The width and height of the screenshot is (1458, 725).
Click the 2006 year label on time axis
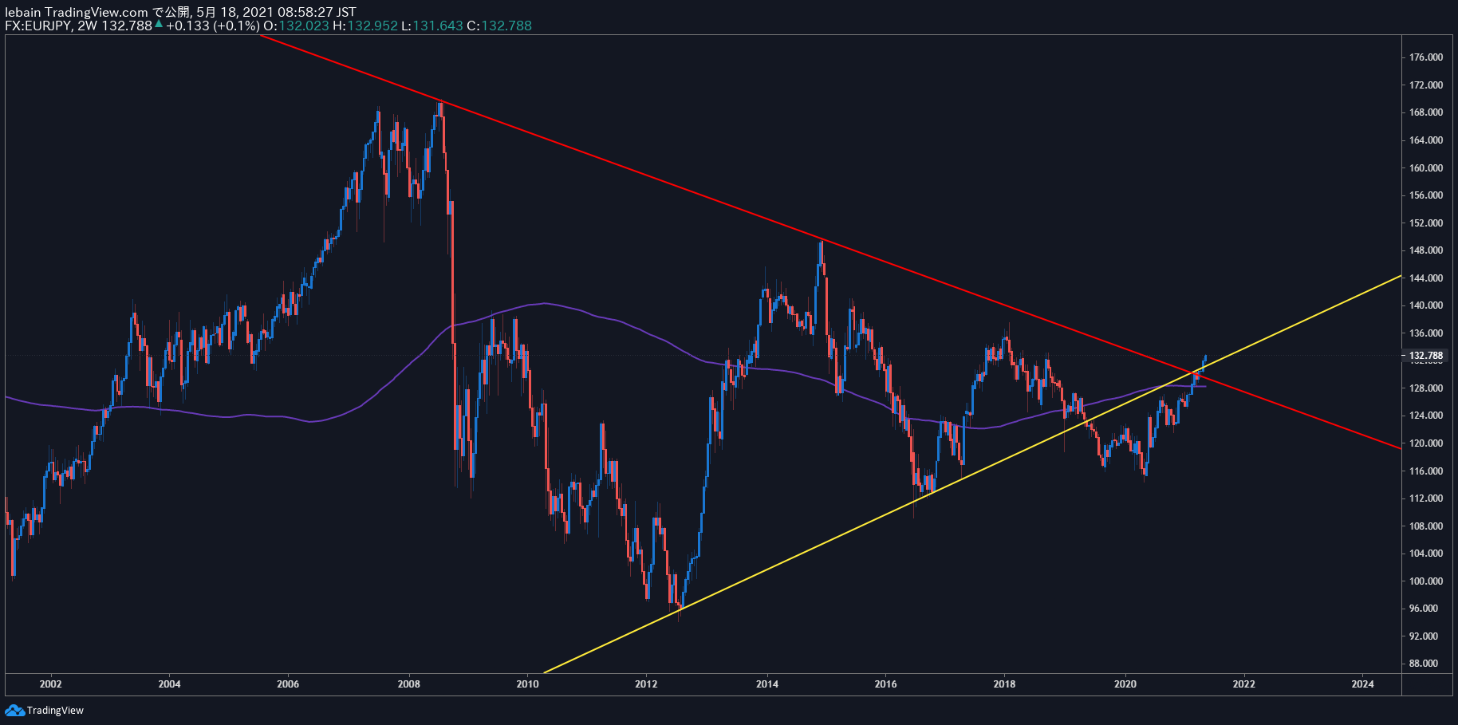pos(288,684)
